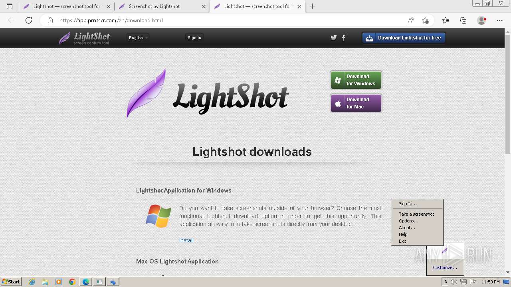Select Sign In… from context menu
511x287 pixels.
coord(417,204)
